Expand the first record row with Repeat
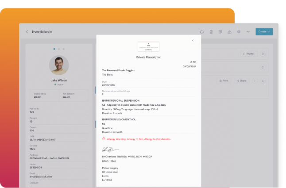286x188 pixels. [x=263, y=54]
